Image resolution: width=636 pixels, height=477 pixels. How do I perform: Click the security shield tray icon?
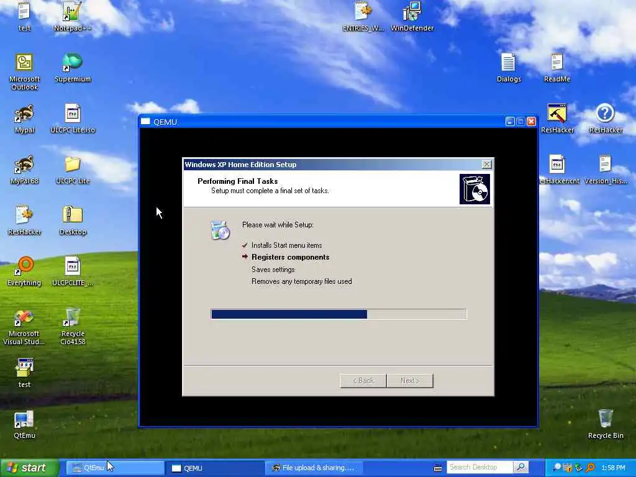pyautogui.click(x=568, y=468)
